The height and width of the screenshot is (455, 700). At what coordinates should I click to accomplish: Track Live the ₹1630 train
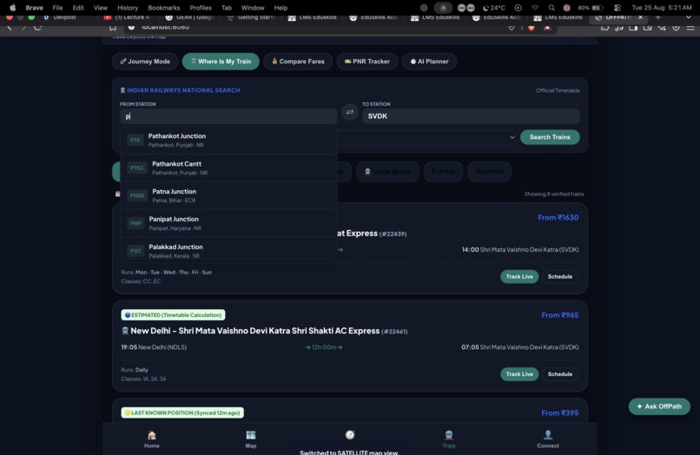click(x=519, y=277)
